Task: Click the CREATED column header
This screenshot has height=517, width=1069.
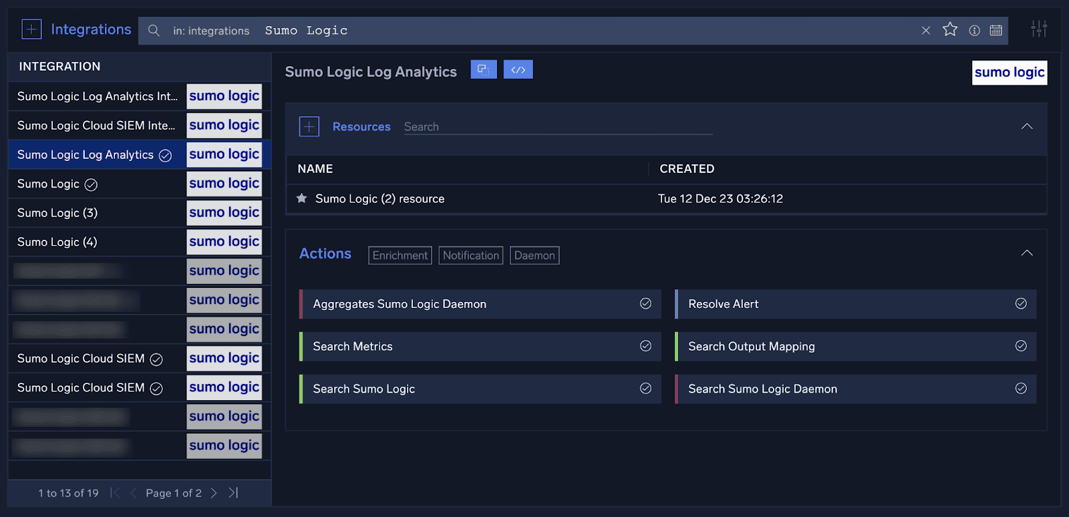Action: [x=687, y=169]
